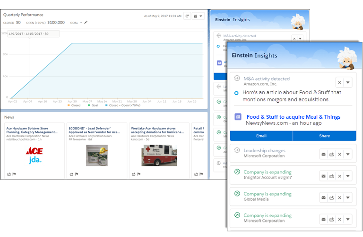
Task: Open dropdown for bottom Microsoft Corporation expanding insight
Action: pos(348,219)
